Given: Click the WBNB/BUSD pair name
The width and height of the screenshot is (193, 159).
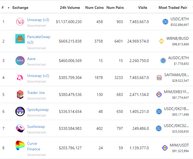Looking at the screenshot, I should 177,38.
